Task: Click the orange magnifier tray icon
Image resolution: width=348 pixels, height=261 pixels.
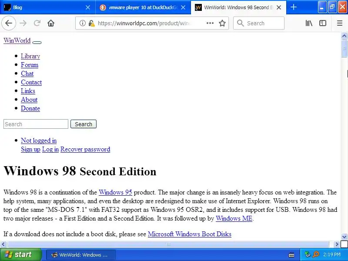Action: pos(316,254)
